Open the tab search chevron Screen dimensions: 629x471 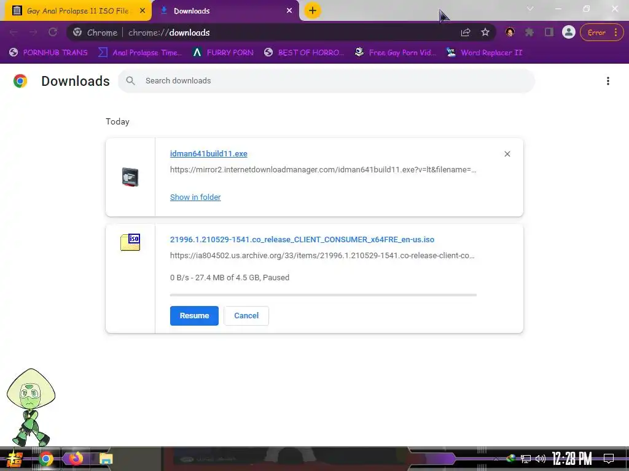[530, 9]
